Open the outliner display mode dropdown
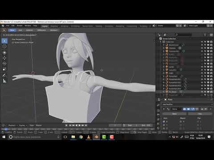 click(165, 35)
